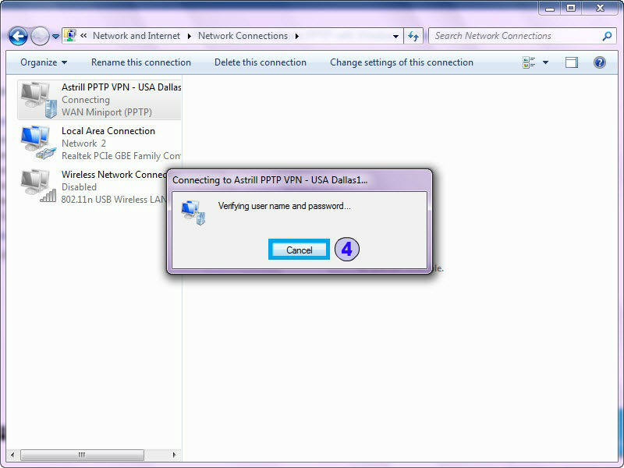
Task: Click '802.11n USB Wireless LAN' text
Action: click(113, 200)
